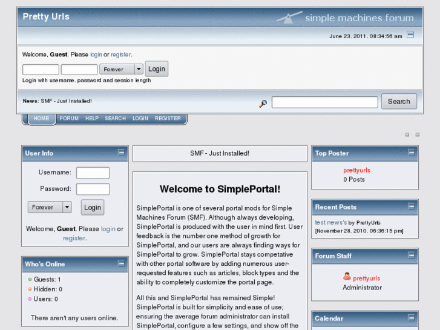Collapse the User Info block
This screenshot has width=440, height=330.
click(x=121, y=153)
